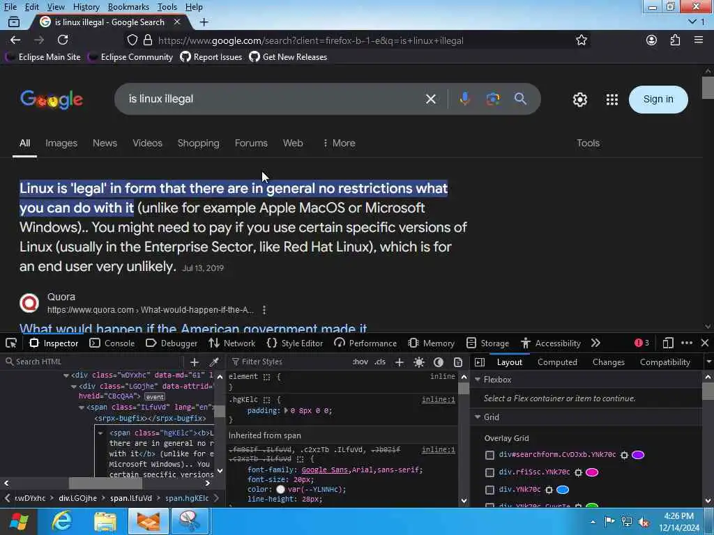Switch to the Console devtools tab
The height and width of the screenshot is (535, 714).
pyautogui.click(x=112, y=343)
